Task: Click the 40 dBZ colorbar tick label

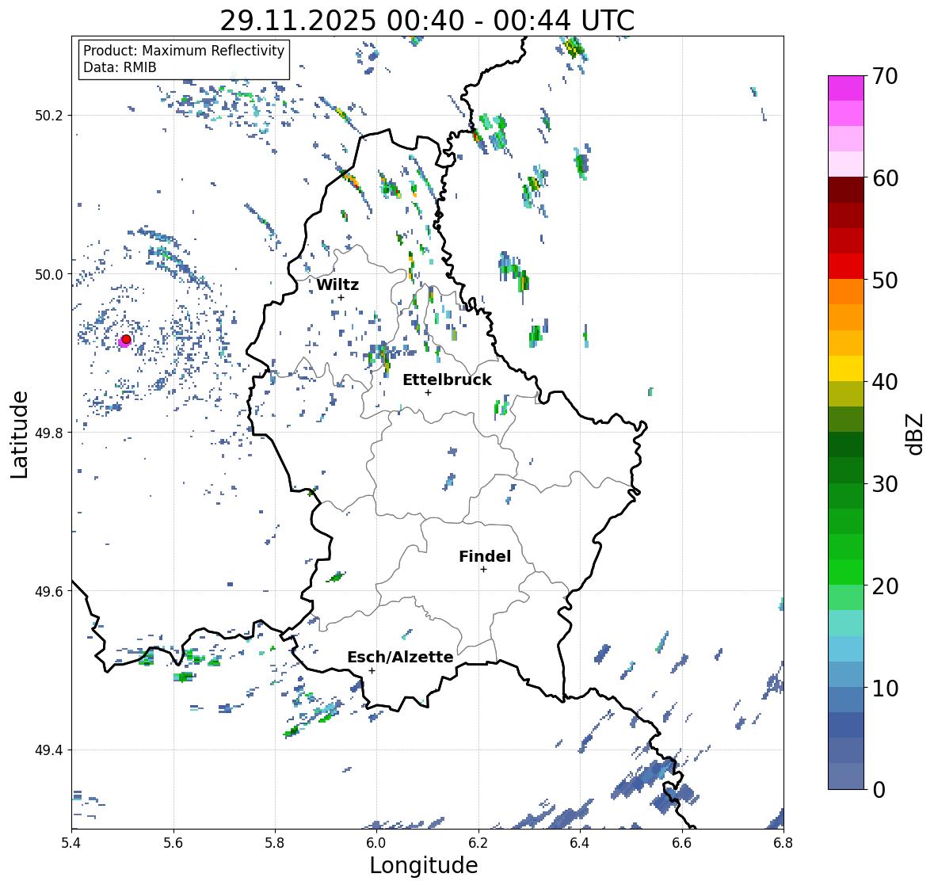Action: [885, 382]
